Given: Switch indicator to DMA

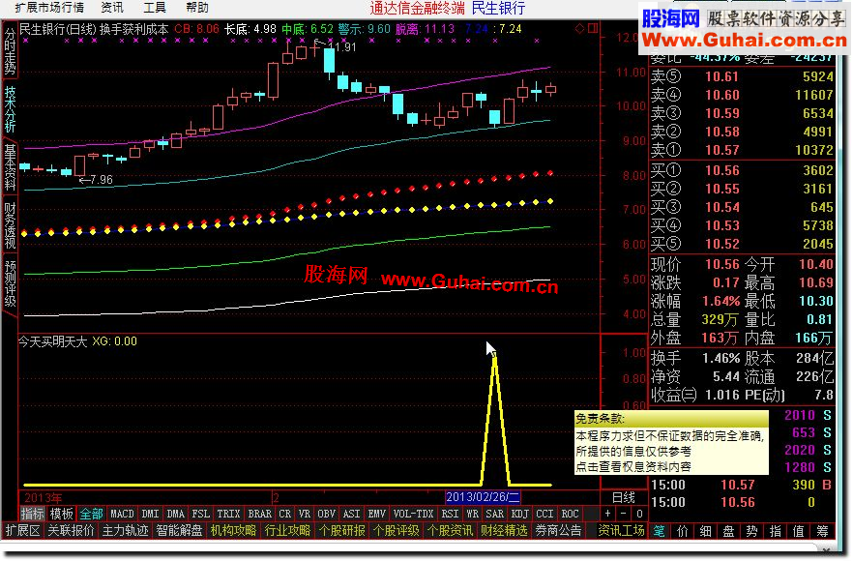Looking at the screenshot, I should pyautogui.click(x=175, y=514).
